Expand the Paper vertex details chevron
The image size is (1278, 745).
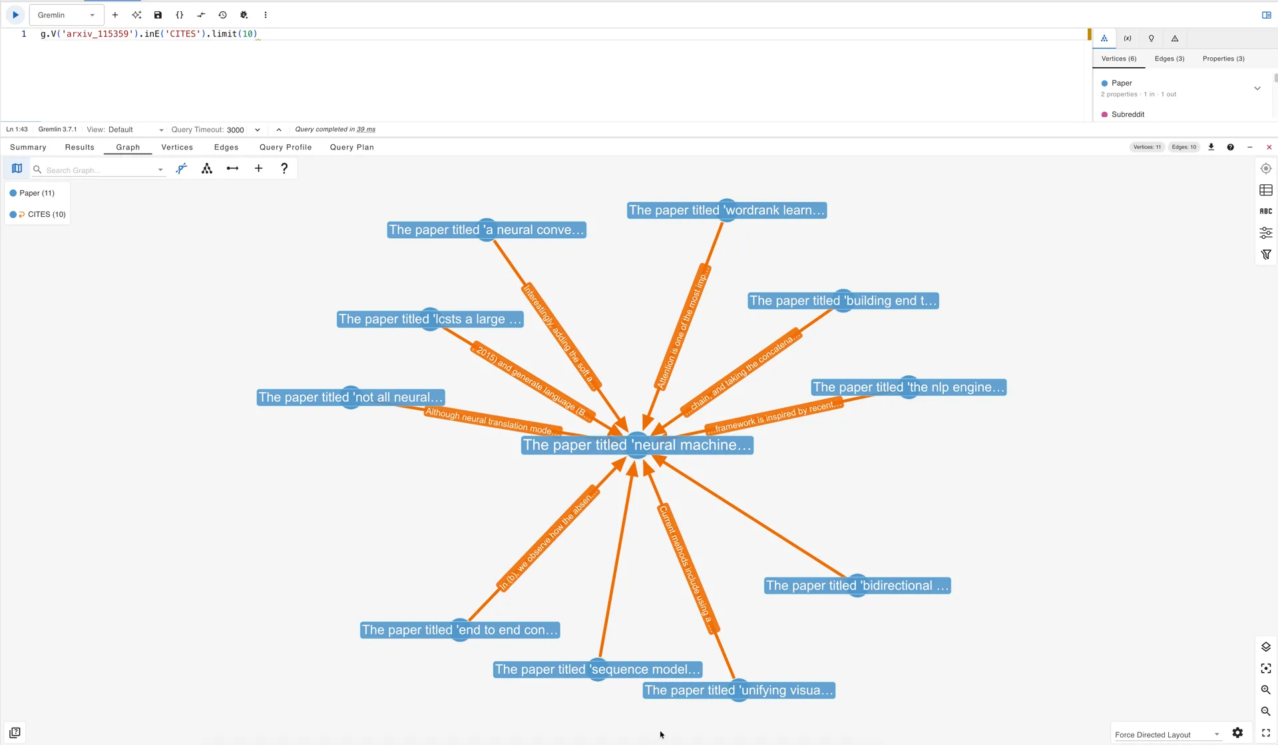[1257, 88]
